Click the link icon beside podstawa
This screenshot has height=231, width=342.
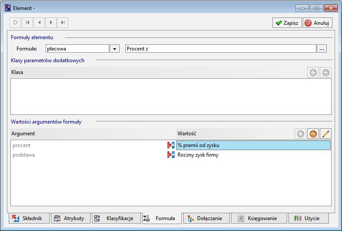(171, 155)
